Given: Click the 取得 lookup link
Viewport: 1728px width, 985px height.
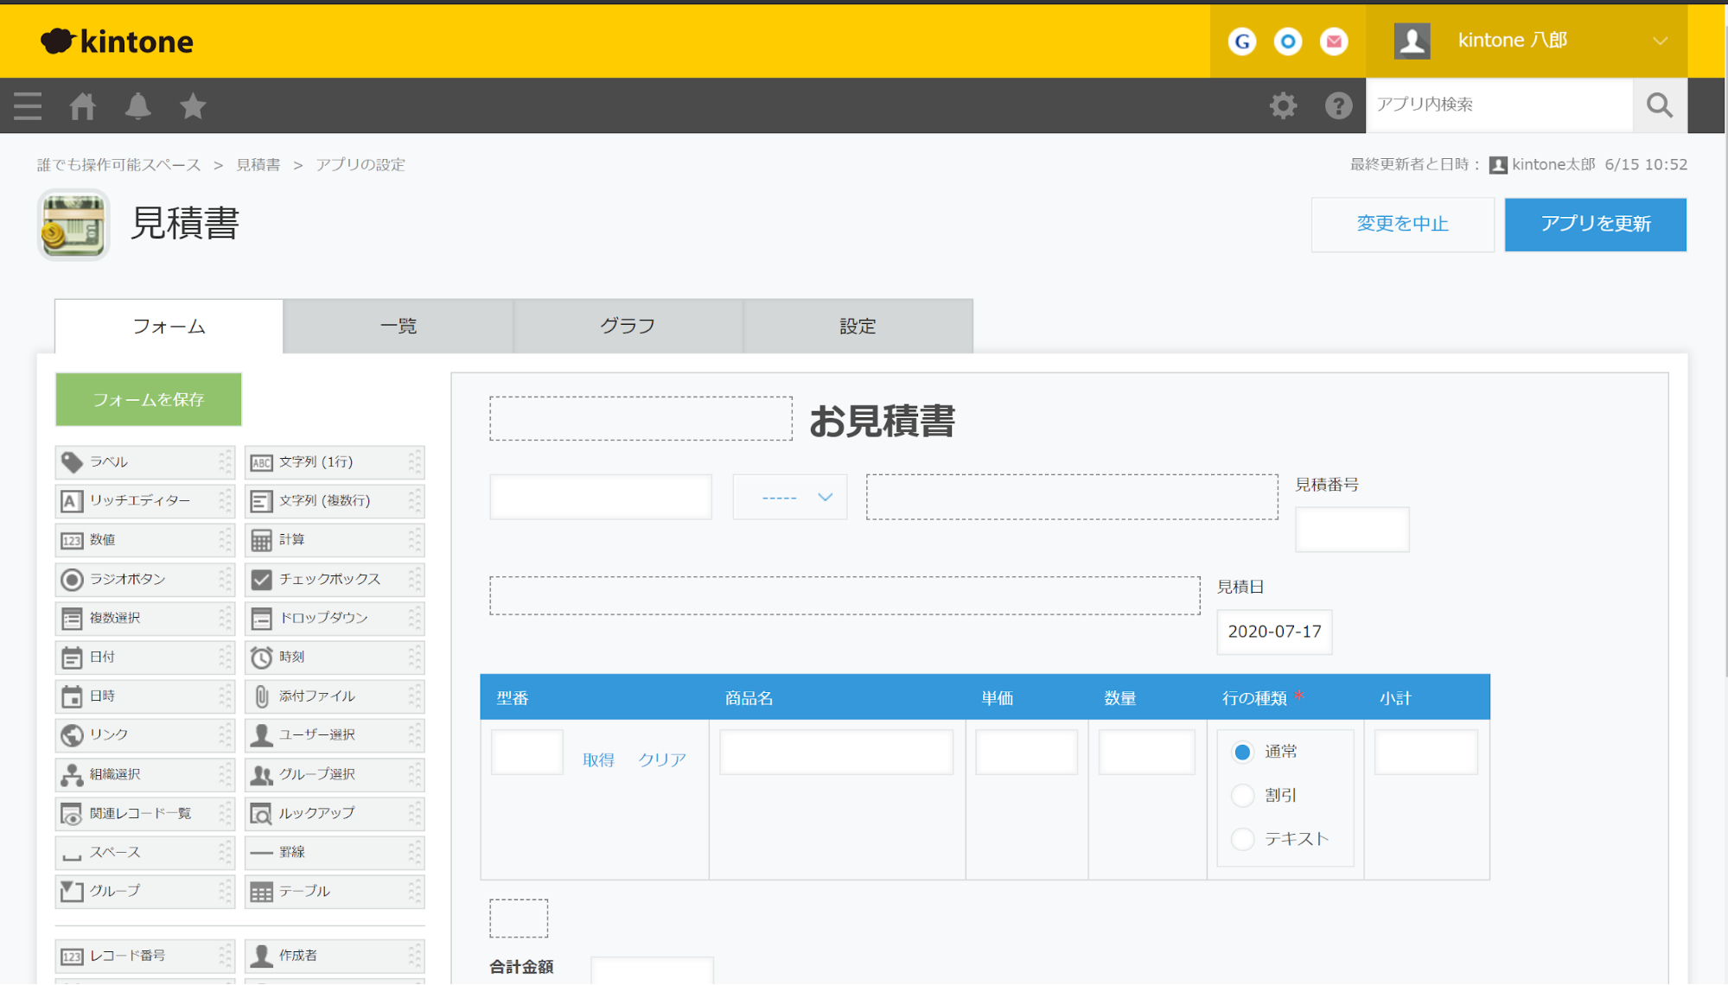Looking at the screenshot, I should (x=598, y=759).
